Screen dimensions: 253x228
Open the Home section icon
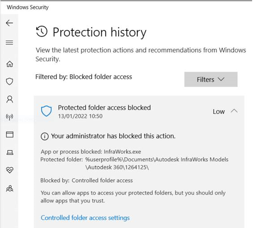pyautogui.click(x=10, y=64)
